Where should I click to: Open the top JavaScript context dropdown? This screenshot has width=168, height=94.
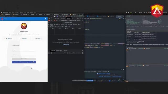pyautogui.click(x=59, y=53)
